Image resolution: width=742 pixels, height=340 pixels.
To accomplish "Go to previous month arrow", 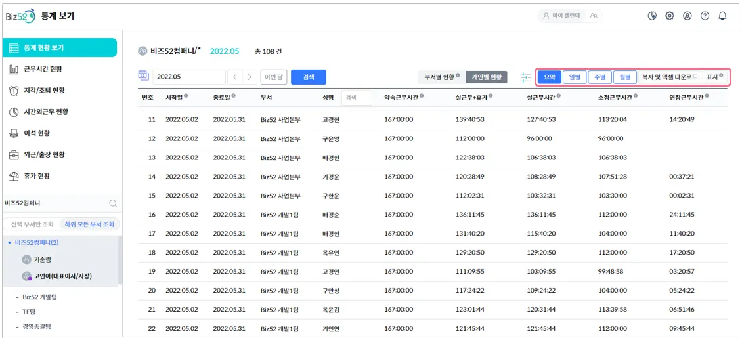I will (234, 77).
